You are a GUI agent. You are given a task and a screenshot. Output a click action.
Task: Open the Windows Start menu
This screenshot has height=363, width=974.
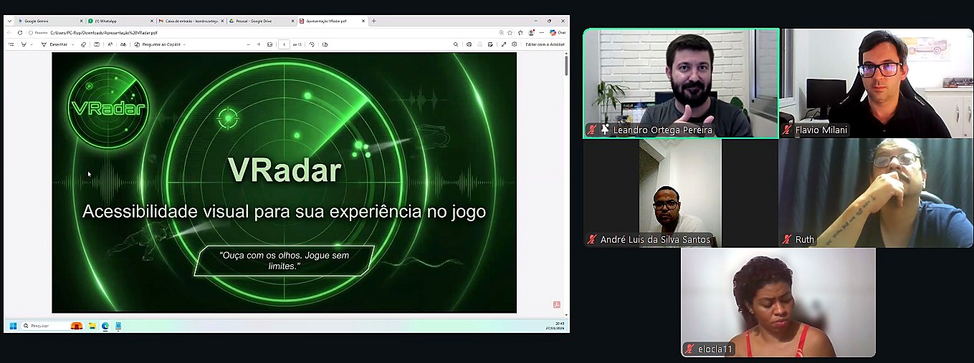(13, 326)
